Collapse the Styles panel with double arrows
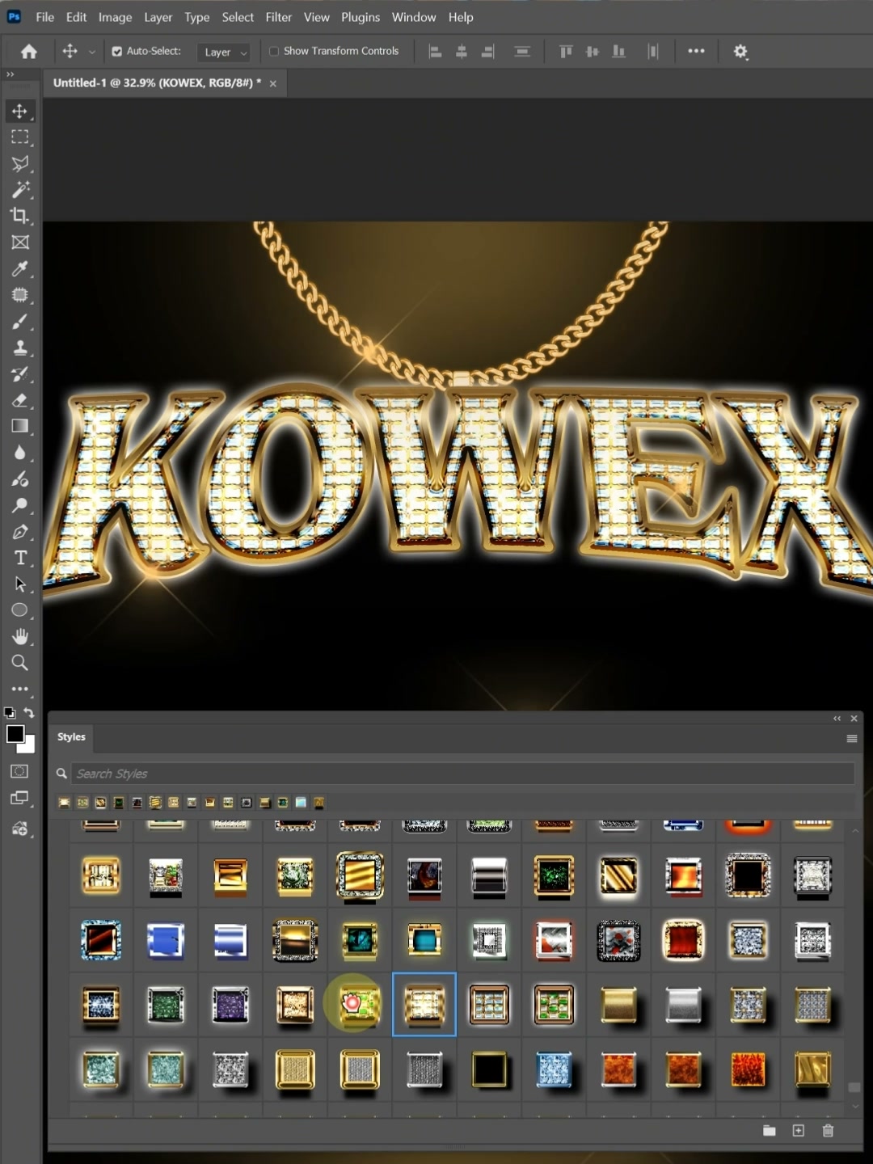This screenshot has width=873, height=1164. pyautogui.click(x=837, y=719)
